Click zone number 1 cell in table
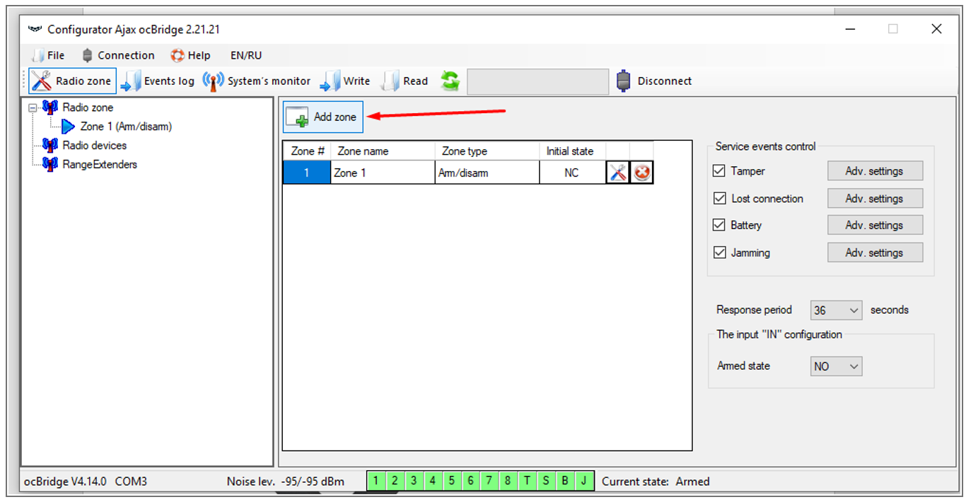This screenshot has width=971, height=502. point(307,173)
